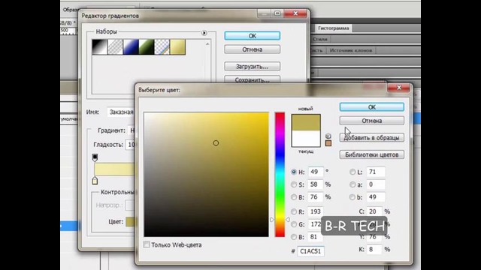Click the R value field showing 193
Viewport: 481px width, 270px height.
(316, 211)
